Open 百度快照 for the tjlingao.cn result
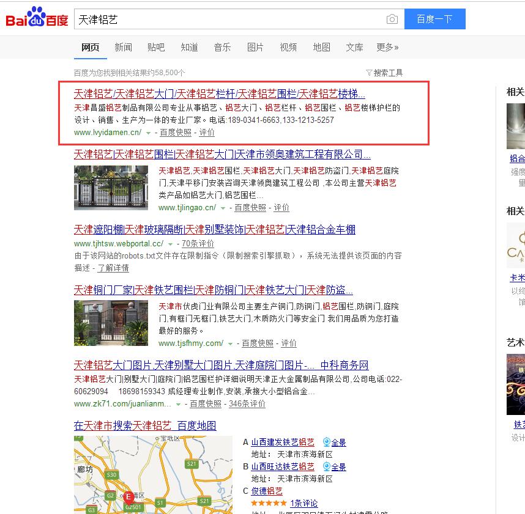 click(250, 208)
